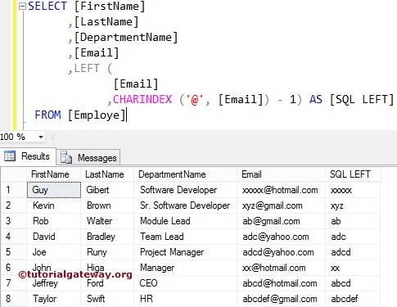This screenshot has height=307, width=397.
Task: Select the xx@hotmail.com email cell
Action: pyautogui.click(x=282, y=268)
